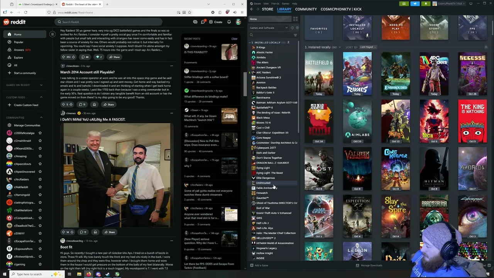Viewport: 494px width, 278px height.
Task: Collapse Communities section in sidebar
Action: click(41, 117)
